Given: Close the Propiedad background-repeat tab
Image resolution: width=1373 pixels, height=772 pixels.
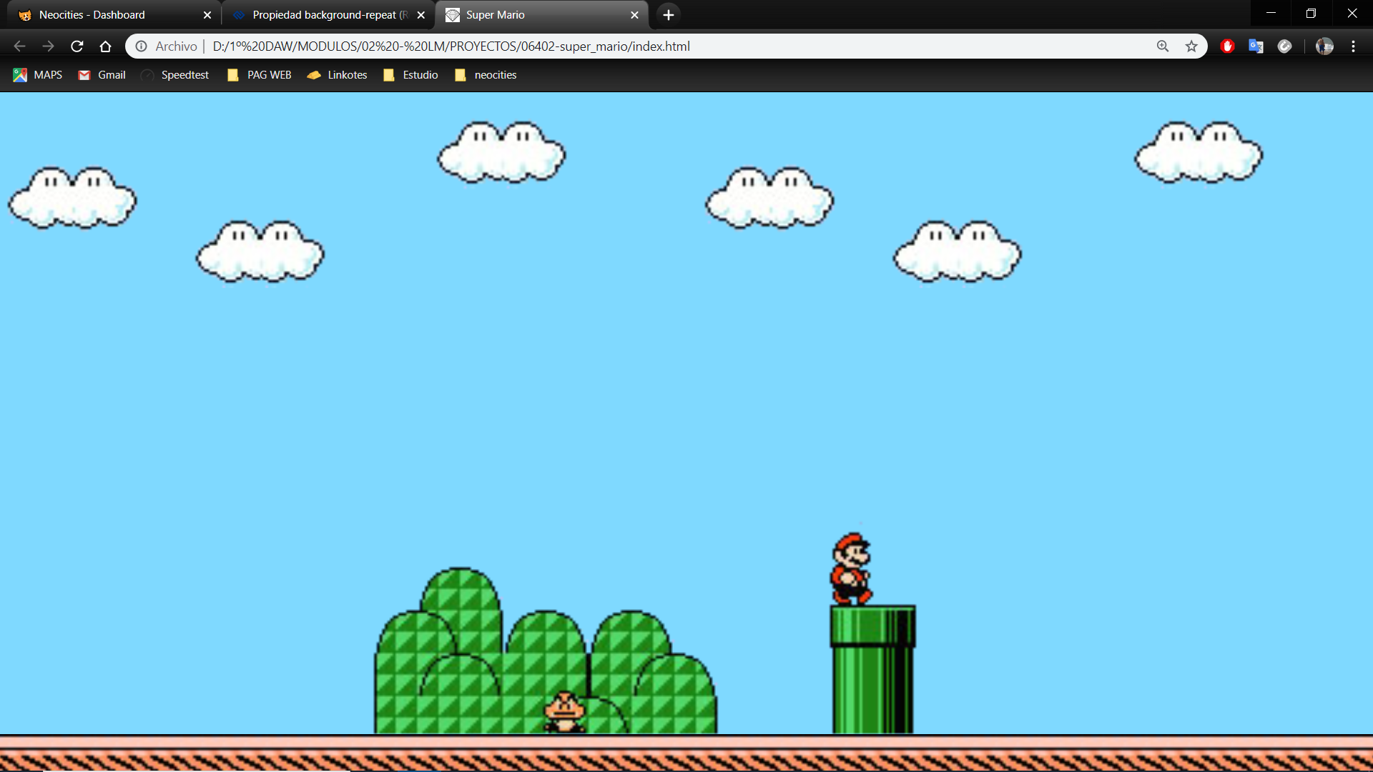Looking at the screenshot, I should point(421,15).
